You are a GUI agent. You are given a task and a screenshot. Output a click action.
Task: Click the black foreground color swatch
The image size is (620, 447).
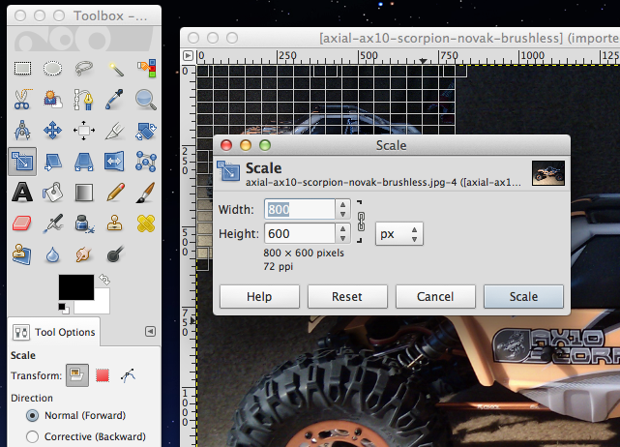pyautogui.click(x=76, y=287)
